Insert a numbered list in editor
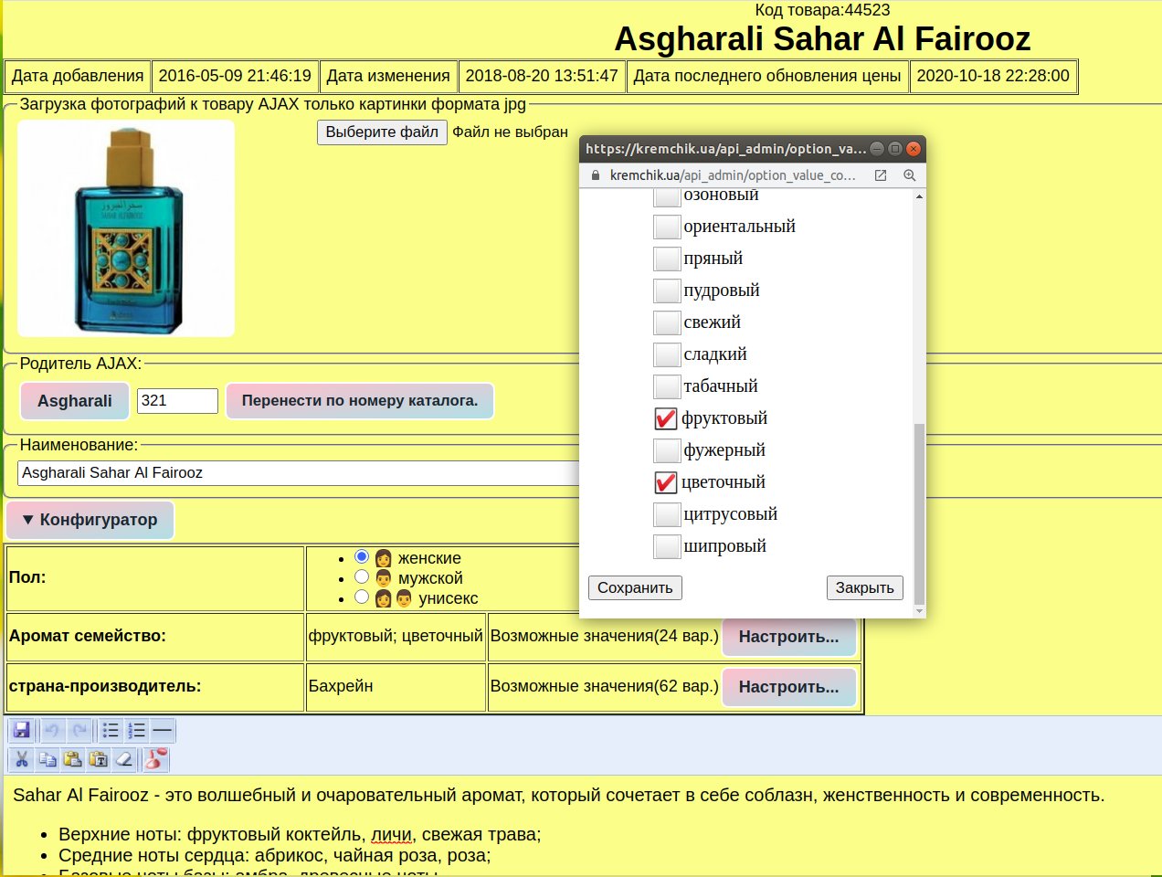1162x877 pixels. pos(137,730)
